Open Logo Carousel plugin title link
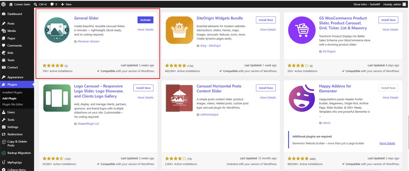409x171 pixels. (99, 91)
